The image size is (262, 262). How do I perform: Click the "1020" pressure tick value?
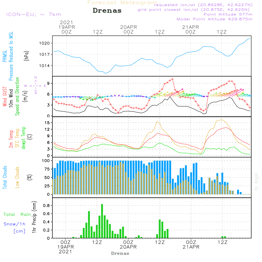coord(45,43)
